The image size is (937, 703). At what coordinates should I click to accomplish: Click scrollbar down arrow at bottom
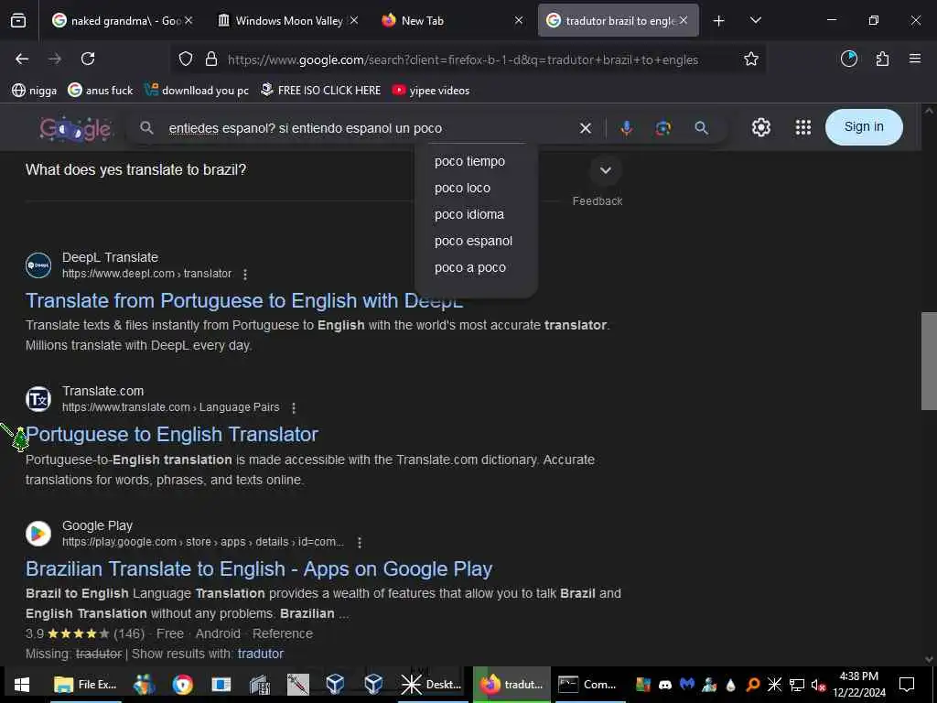[x=929, y=659]
